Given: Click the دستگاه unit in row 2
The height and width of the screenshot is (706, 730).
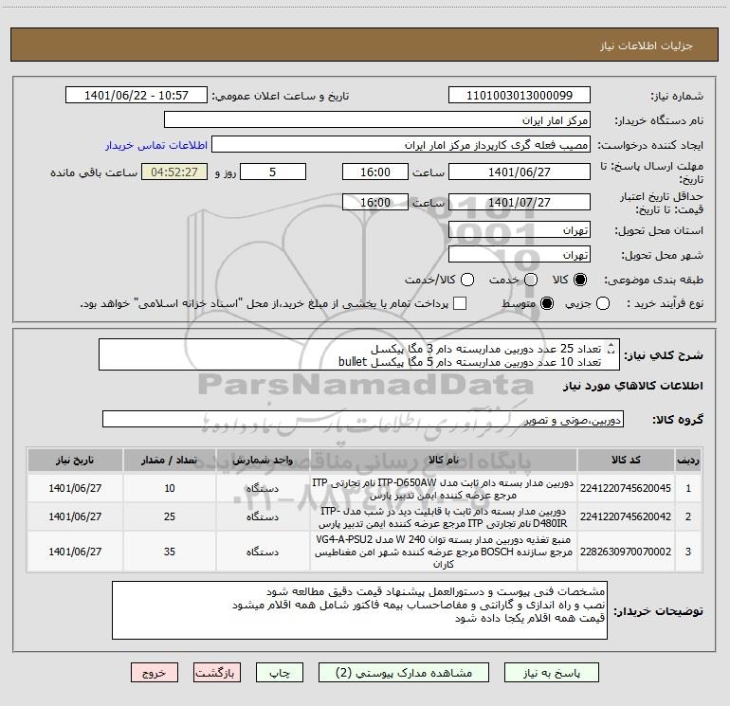Looking at the screenshot, I should pos(263,516).
